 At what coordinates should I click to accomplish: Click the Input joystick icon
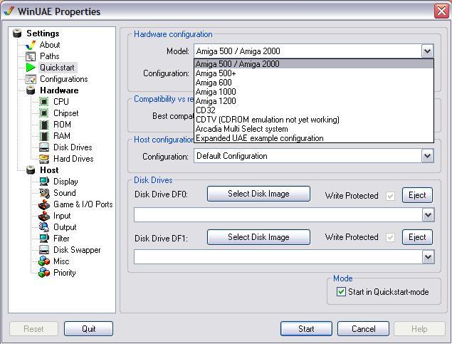click(44, 216)
